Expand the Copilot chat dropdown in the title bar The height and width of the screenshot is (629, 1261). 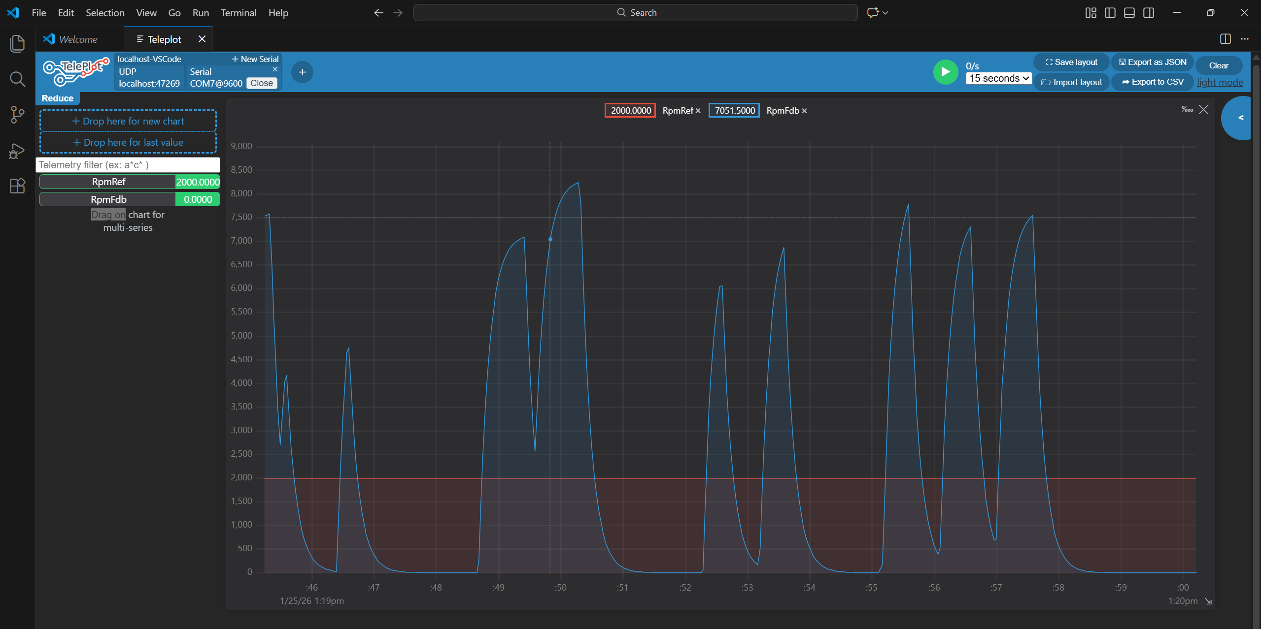(886, 13)
